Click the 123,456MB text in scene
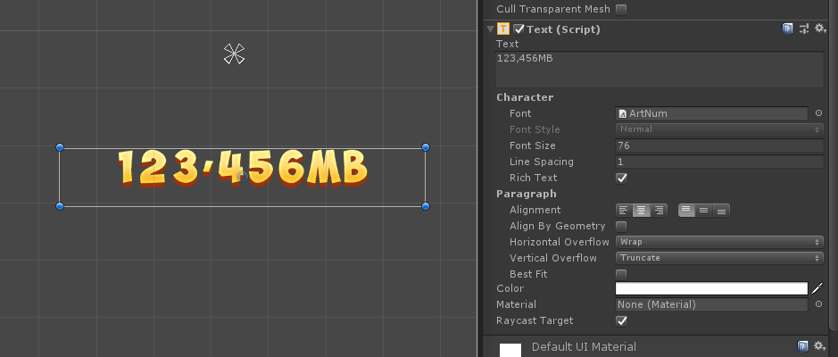Viewport: 838px width, 357px height. click(x=243, y=168)
